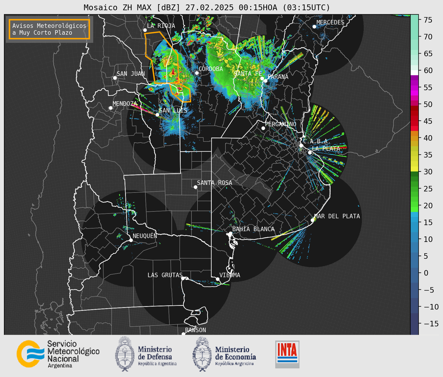Select the LA PLATA city marker

tap(310, 153)
